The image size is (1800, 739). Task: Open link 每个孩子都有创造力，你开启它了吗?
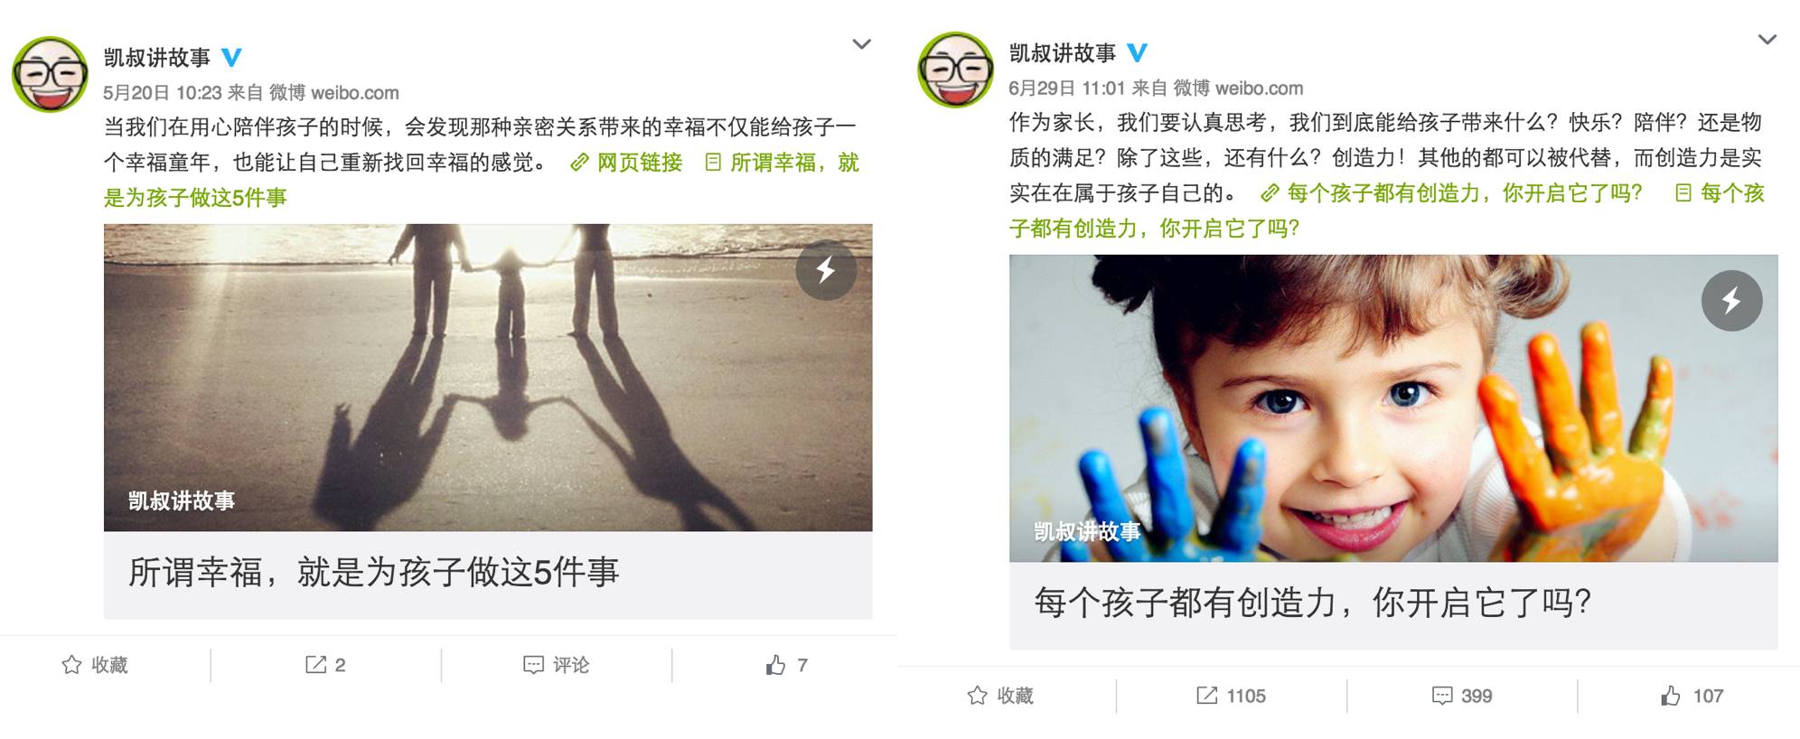(x=1451, y=193)
